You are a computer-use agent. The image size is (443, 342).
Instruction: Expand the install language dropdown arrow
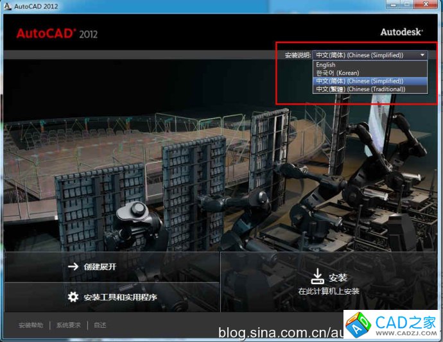[x=422, y=55]
